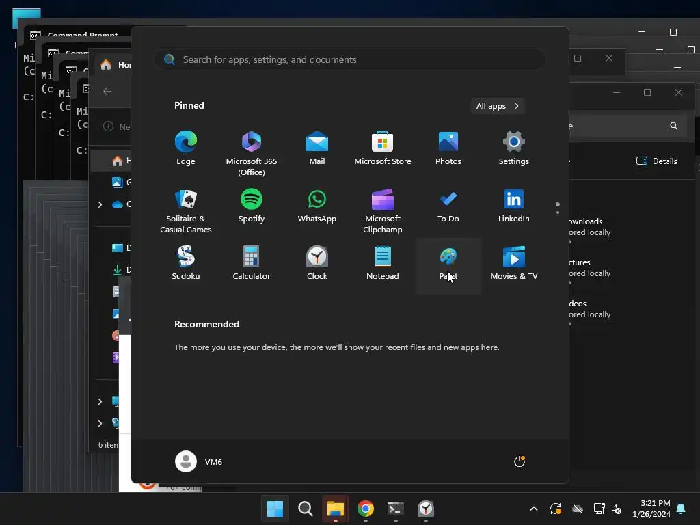Click the back arrow in File Explorer

coord(107,92)
